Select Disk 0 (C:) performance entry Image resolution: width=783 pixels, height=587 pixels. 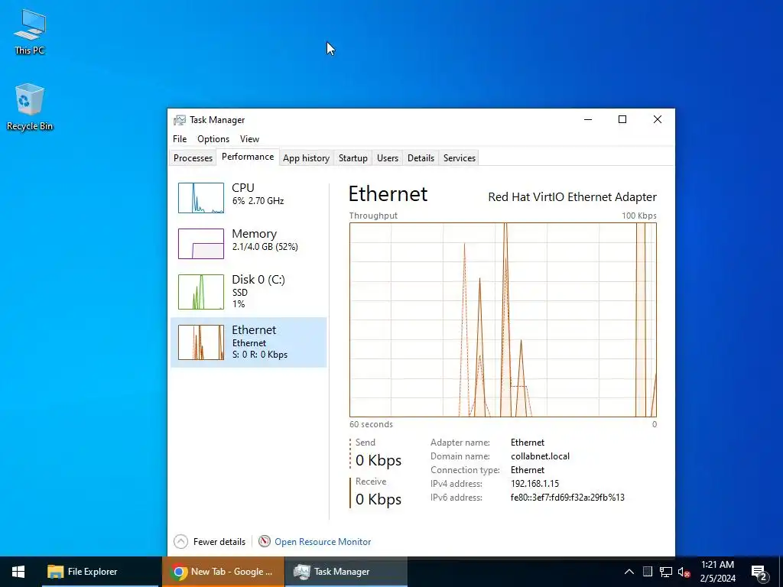[249, 291]
